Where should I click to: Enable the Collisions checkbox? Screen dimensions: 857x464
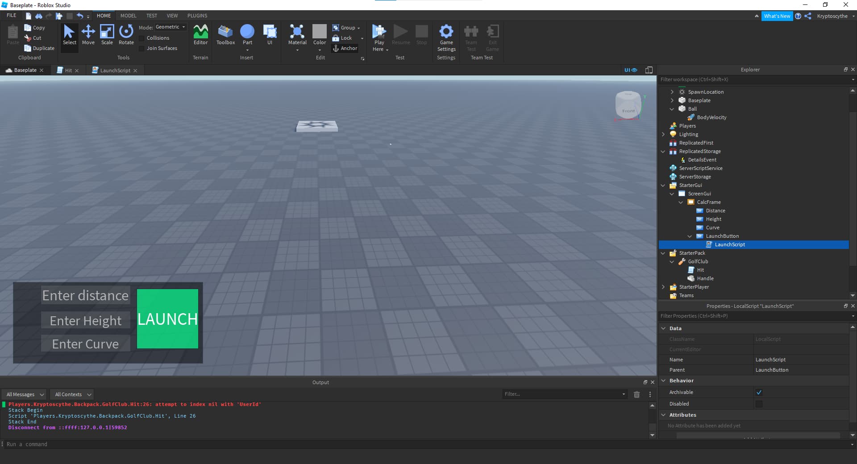coord(142,38)
